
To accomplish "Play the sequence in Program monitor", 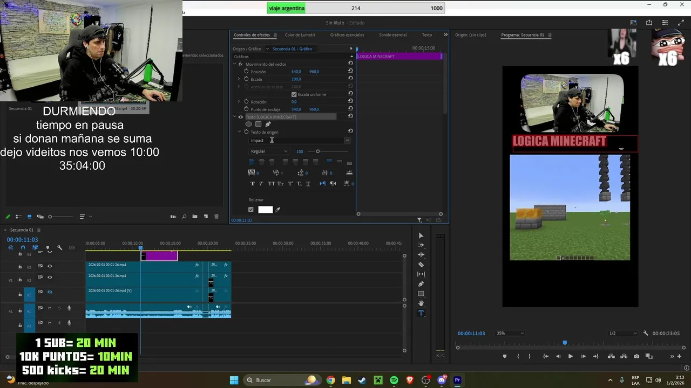I will (571, 356).
